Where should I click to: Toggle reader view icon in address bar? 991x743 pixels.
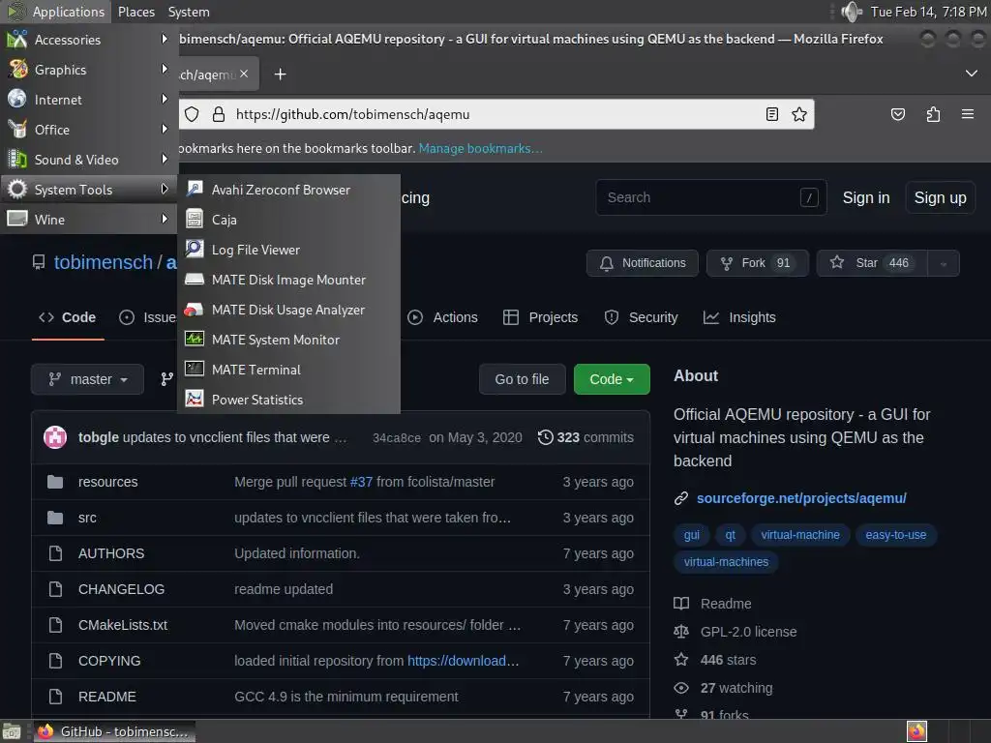(x=771, y=114)
